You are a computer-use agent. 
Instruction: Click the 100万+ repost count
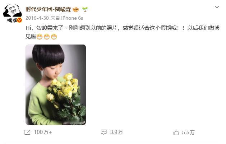point(43,132)
